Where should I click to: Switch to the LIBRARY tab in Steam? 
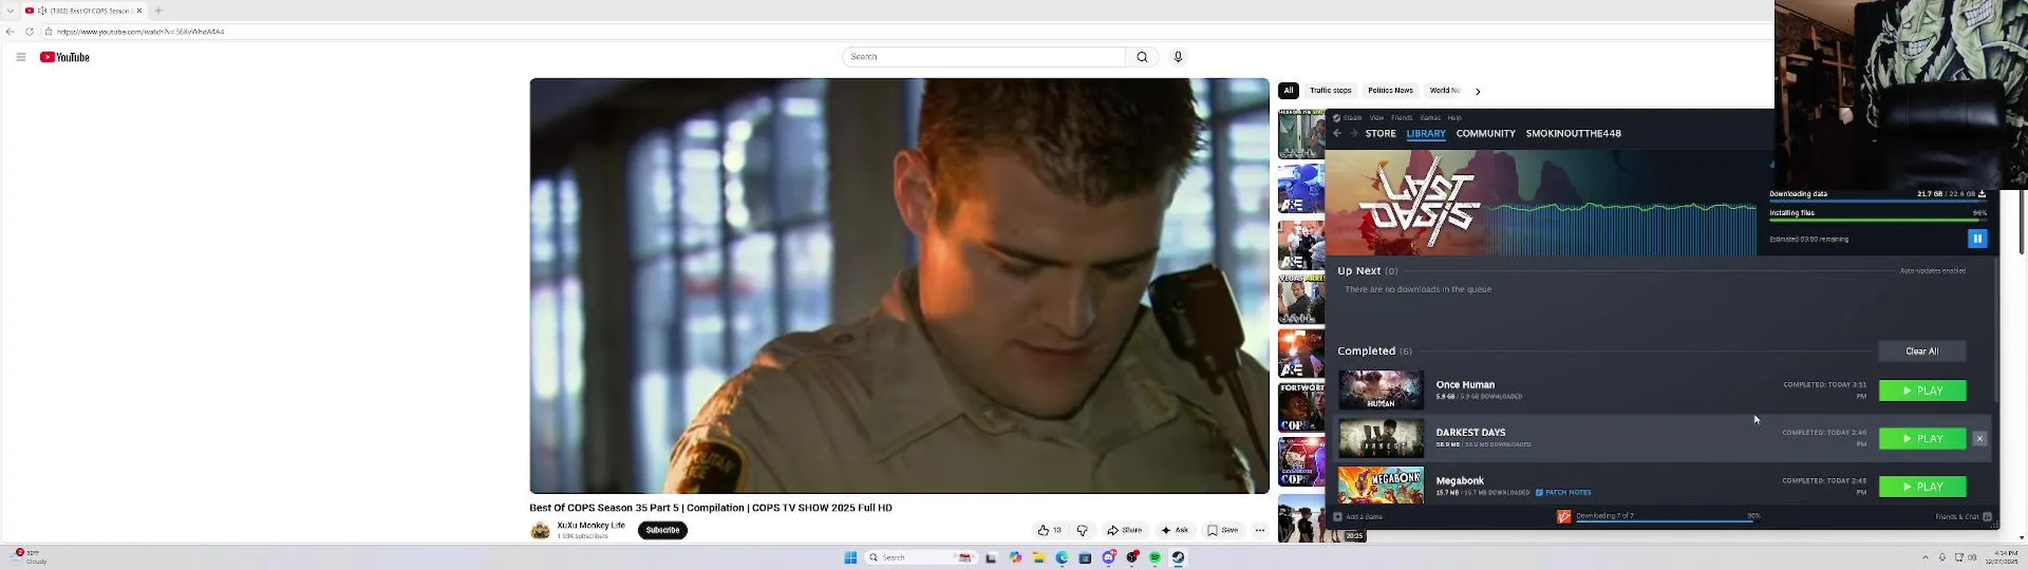coord(1426,133)
